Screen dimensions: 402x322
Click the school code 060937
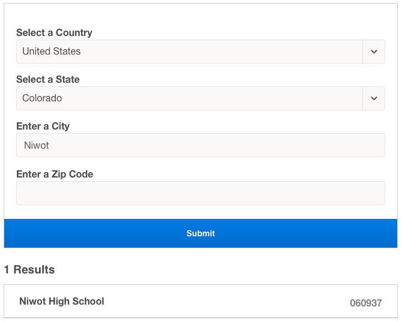[x=365, y=303]
